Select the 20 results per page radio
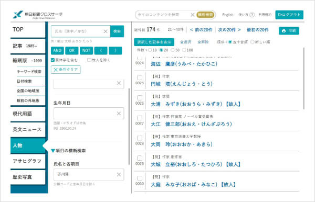 pos(161,50)
